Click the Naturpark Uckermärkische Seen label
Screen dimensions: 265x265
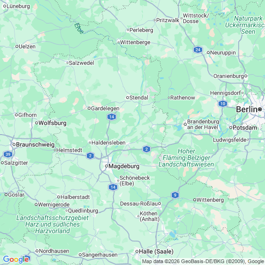245,25
